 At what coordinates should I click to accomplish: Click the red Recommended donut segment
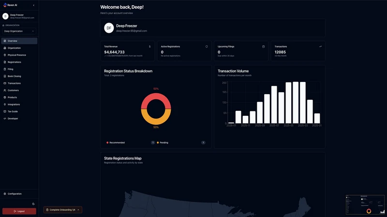[156, 97]
